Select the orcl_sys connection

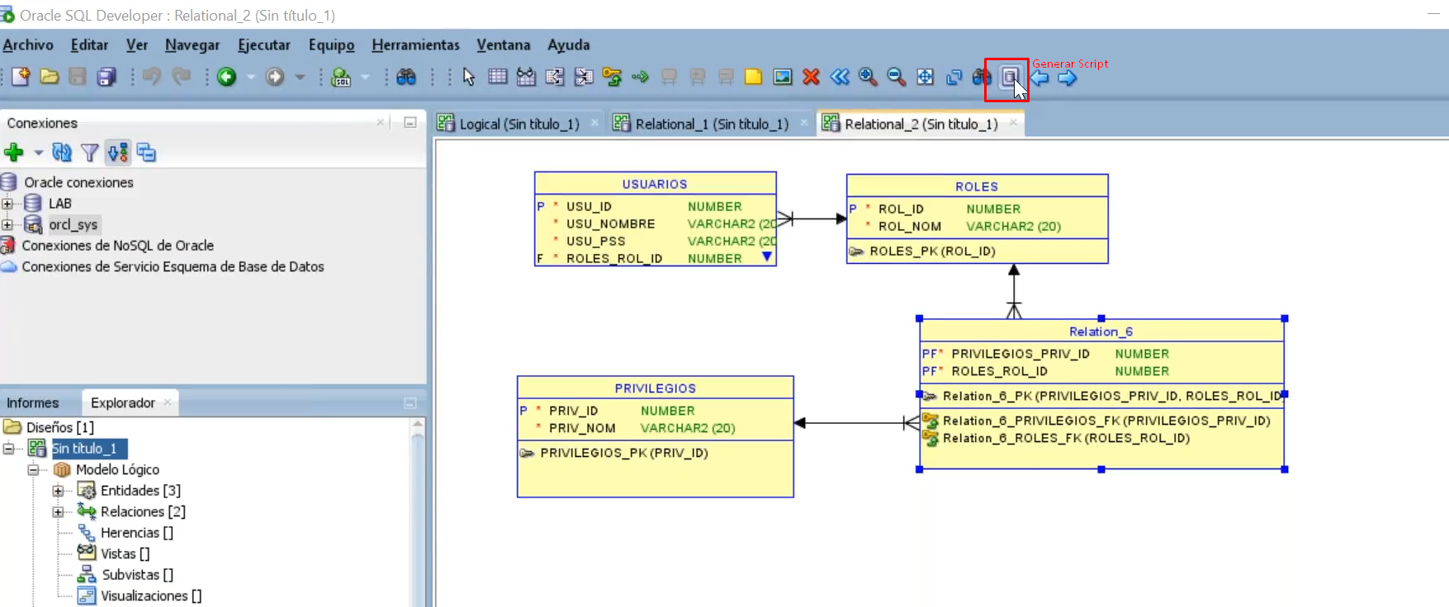[x=73, y=224]
